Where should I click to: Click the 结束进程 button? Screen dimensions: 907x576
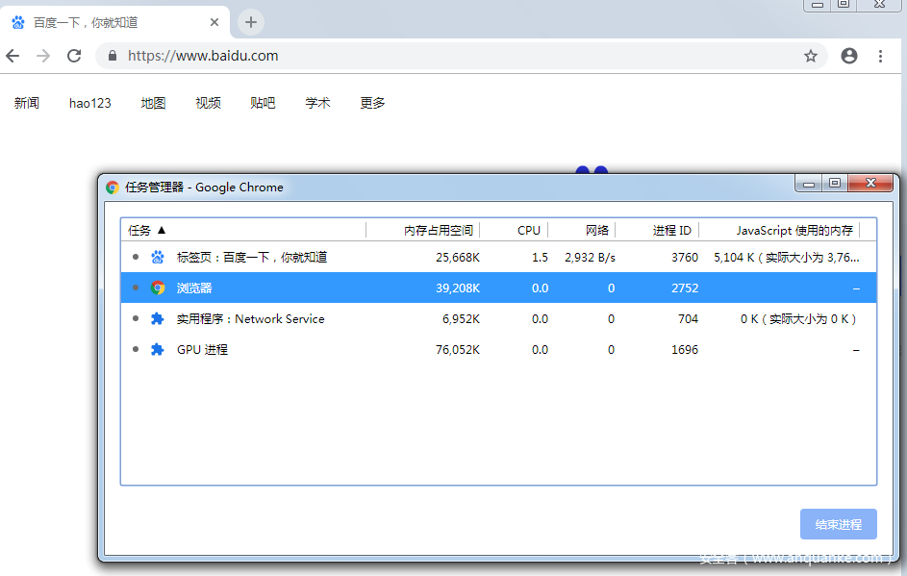click(838, 524)
